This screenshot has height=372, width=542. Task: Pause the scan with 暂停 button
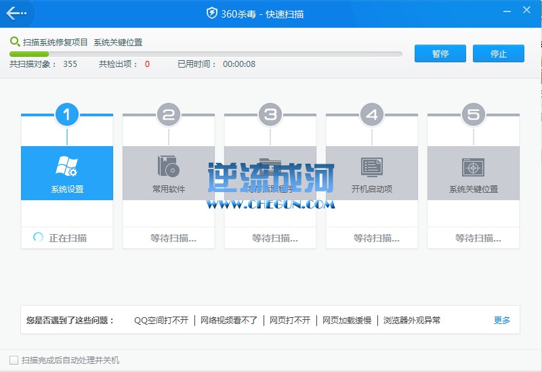[440, 53]
